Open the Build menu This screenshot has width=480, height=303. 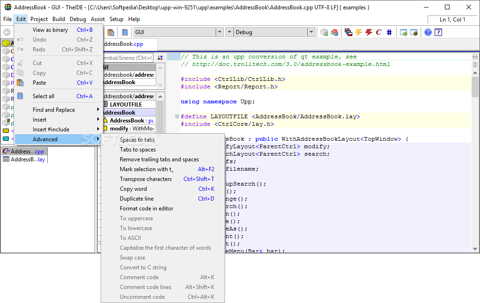tap(58, 19)
